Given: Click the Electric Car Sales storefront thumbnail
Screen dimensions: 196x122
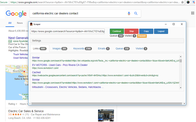Looking at the screenshot, I should click(106, 115).
